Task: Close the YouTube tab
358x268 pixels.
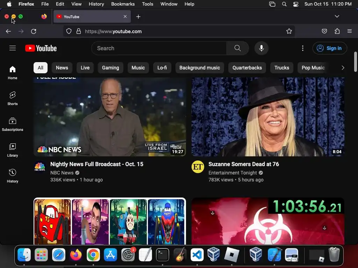Action: pos(125,16)
